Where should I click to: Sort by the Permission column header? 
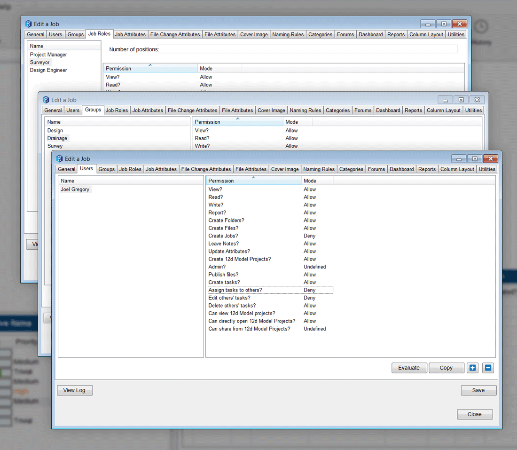(x=253, y=181)
